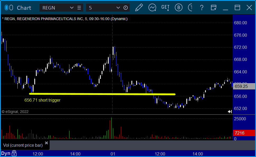The image size is (256, 157).
Task: Click the 652.00 price axis label
Action: (240, 108)
